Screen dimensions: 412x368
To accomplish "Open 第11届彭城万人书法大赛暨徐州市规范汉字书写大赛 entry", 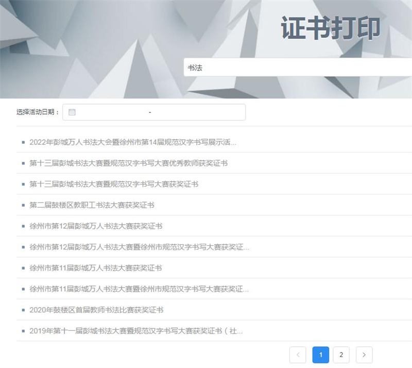I will [139, 289].
